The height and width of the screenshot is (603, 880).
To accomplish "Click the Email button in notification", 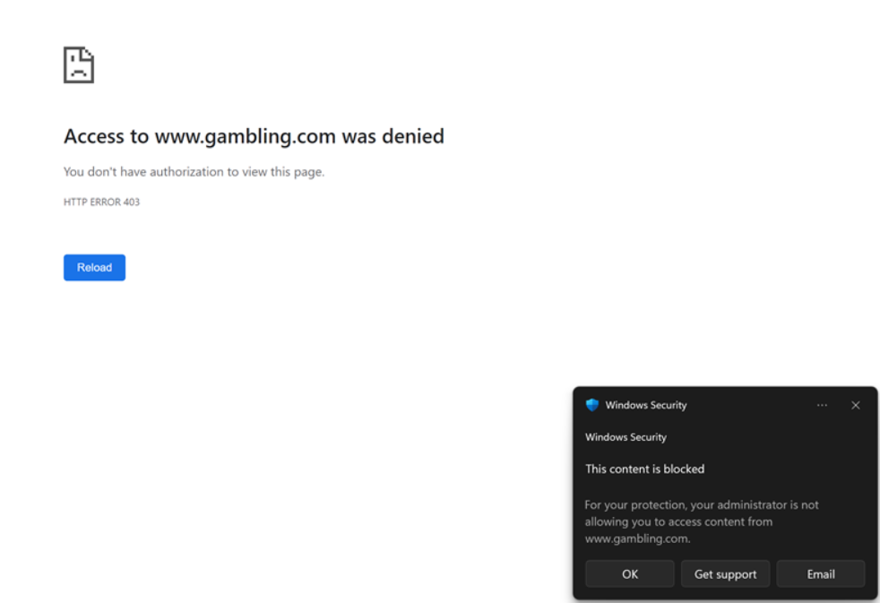I will point(820,574).
